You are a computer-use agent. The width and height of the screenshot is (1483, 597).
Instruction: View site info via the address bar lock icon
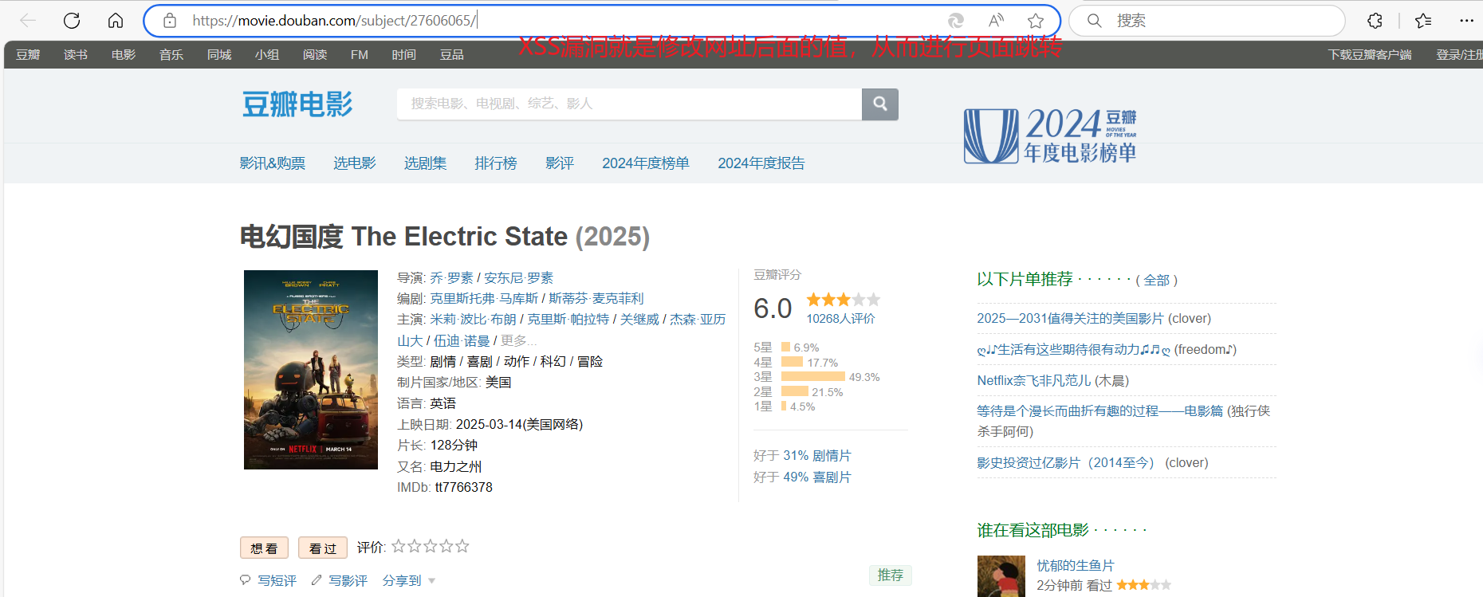[x=170, y=21]
